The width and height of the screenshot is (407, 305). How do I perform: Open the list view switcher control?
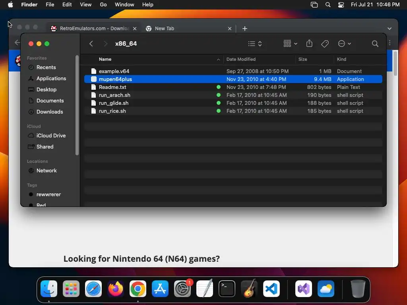255,44
